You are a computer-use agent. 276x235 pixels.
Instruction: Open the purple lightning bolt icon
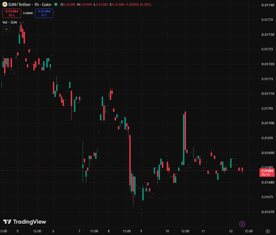point(242,224)
